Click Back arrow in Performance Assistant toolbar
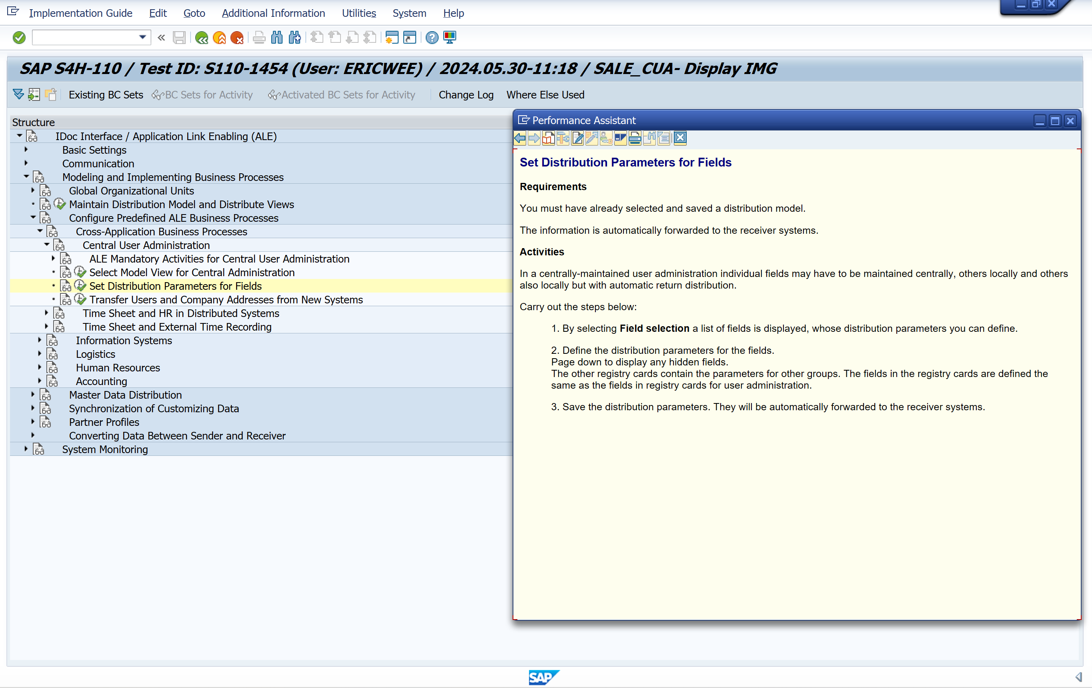This screenshot has height=688, width=1092. click(520, 138)
